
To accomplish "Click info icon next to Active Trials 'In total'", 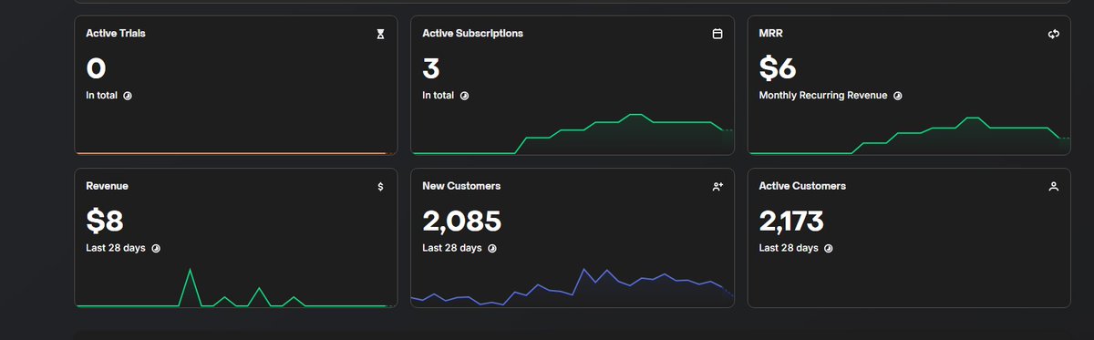I will (x=128, y=95).
